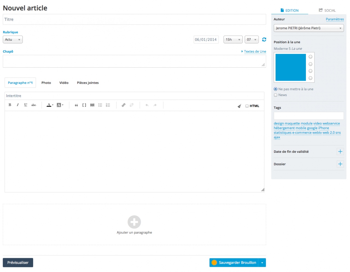350x272 pixels.
Task: Select the 'Ne pas mettre à la une' radio
Action: tap(276, 89)
